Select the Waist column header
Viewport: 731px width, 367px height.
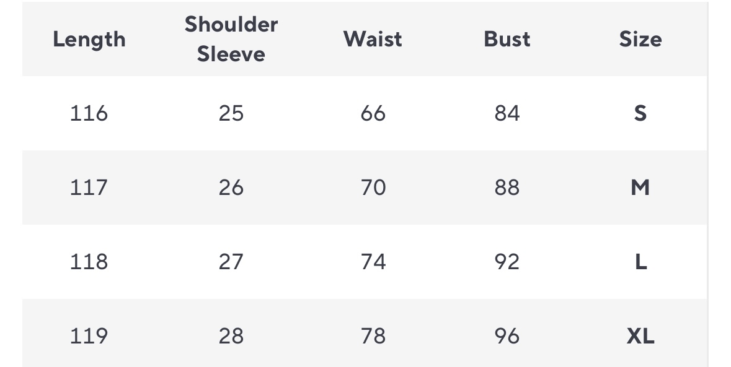[373, 39]
